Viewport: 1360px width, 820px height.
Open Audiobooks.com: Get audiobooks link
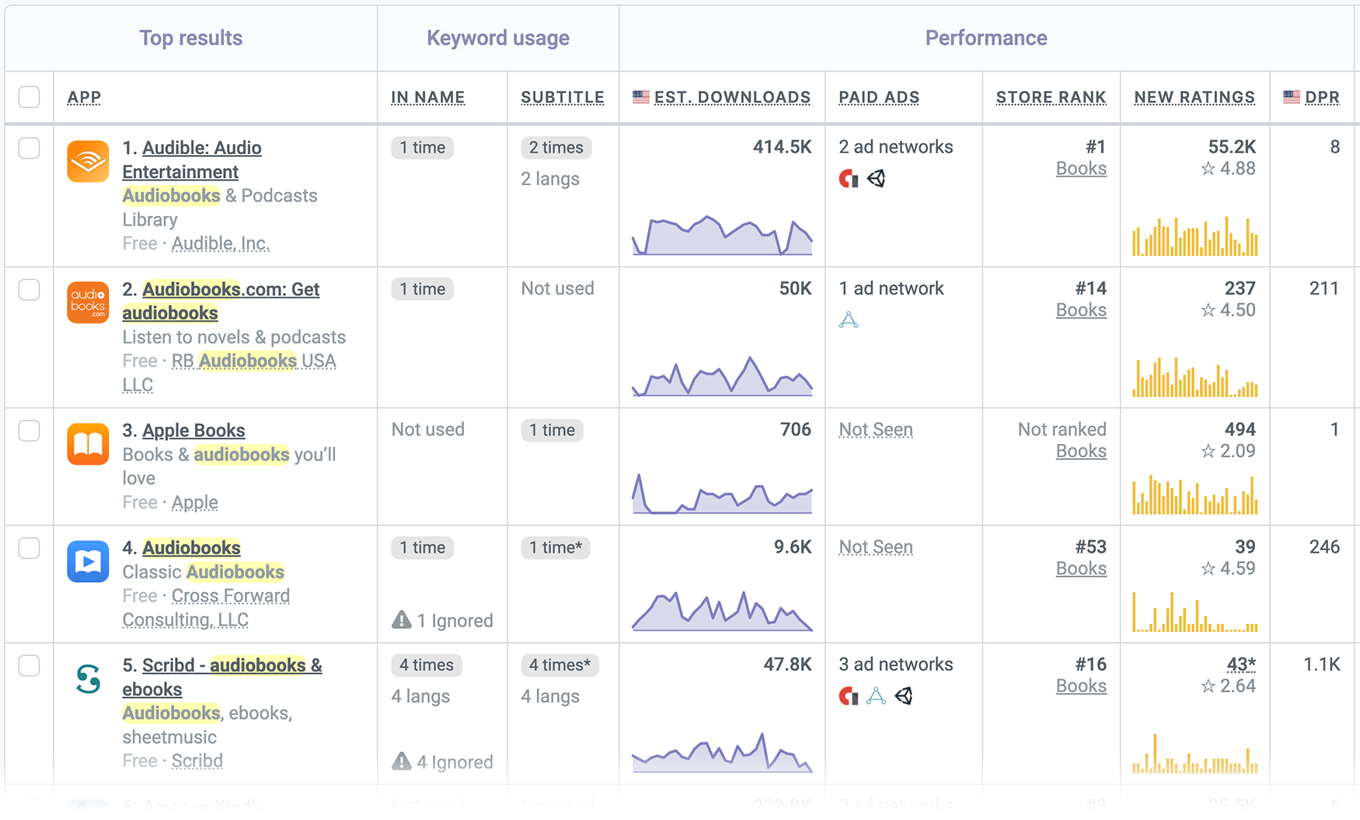[221, 301]
